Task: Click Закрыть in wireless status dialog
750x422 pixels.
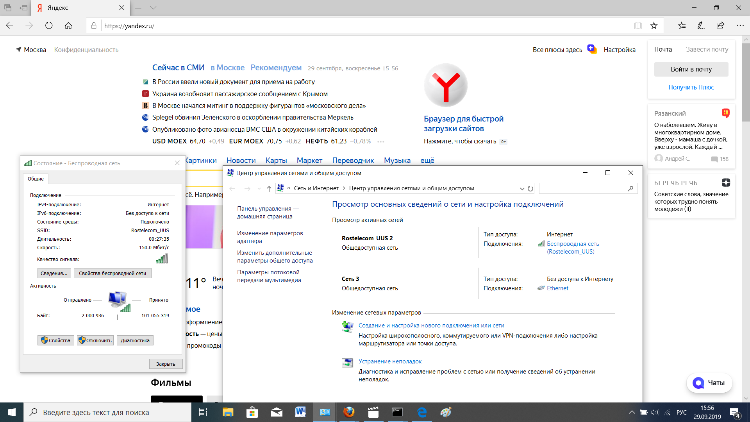Action: 166,364
